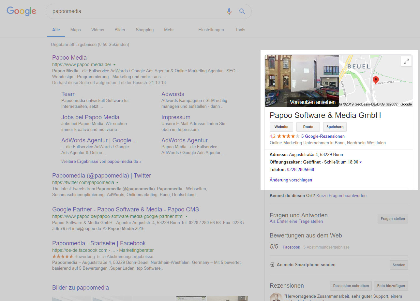Call phone number 0228 2805668
This screenshot has width=420, height=301.
click(300, 169)
